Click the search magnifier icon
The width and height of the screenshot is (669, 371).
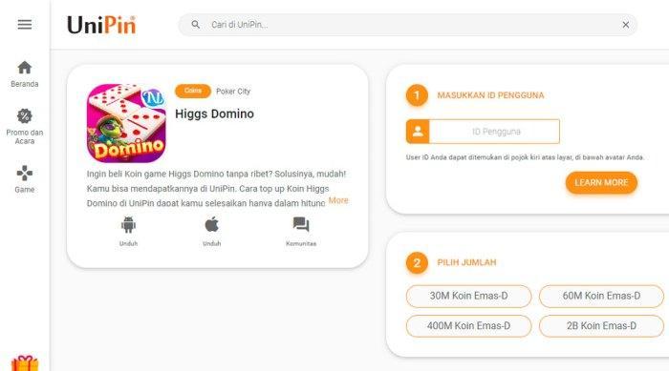195,25
